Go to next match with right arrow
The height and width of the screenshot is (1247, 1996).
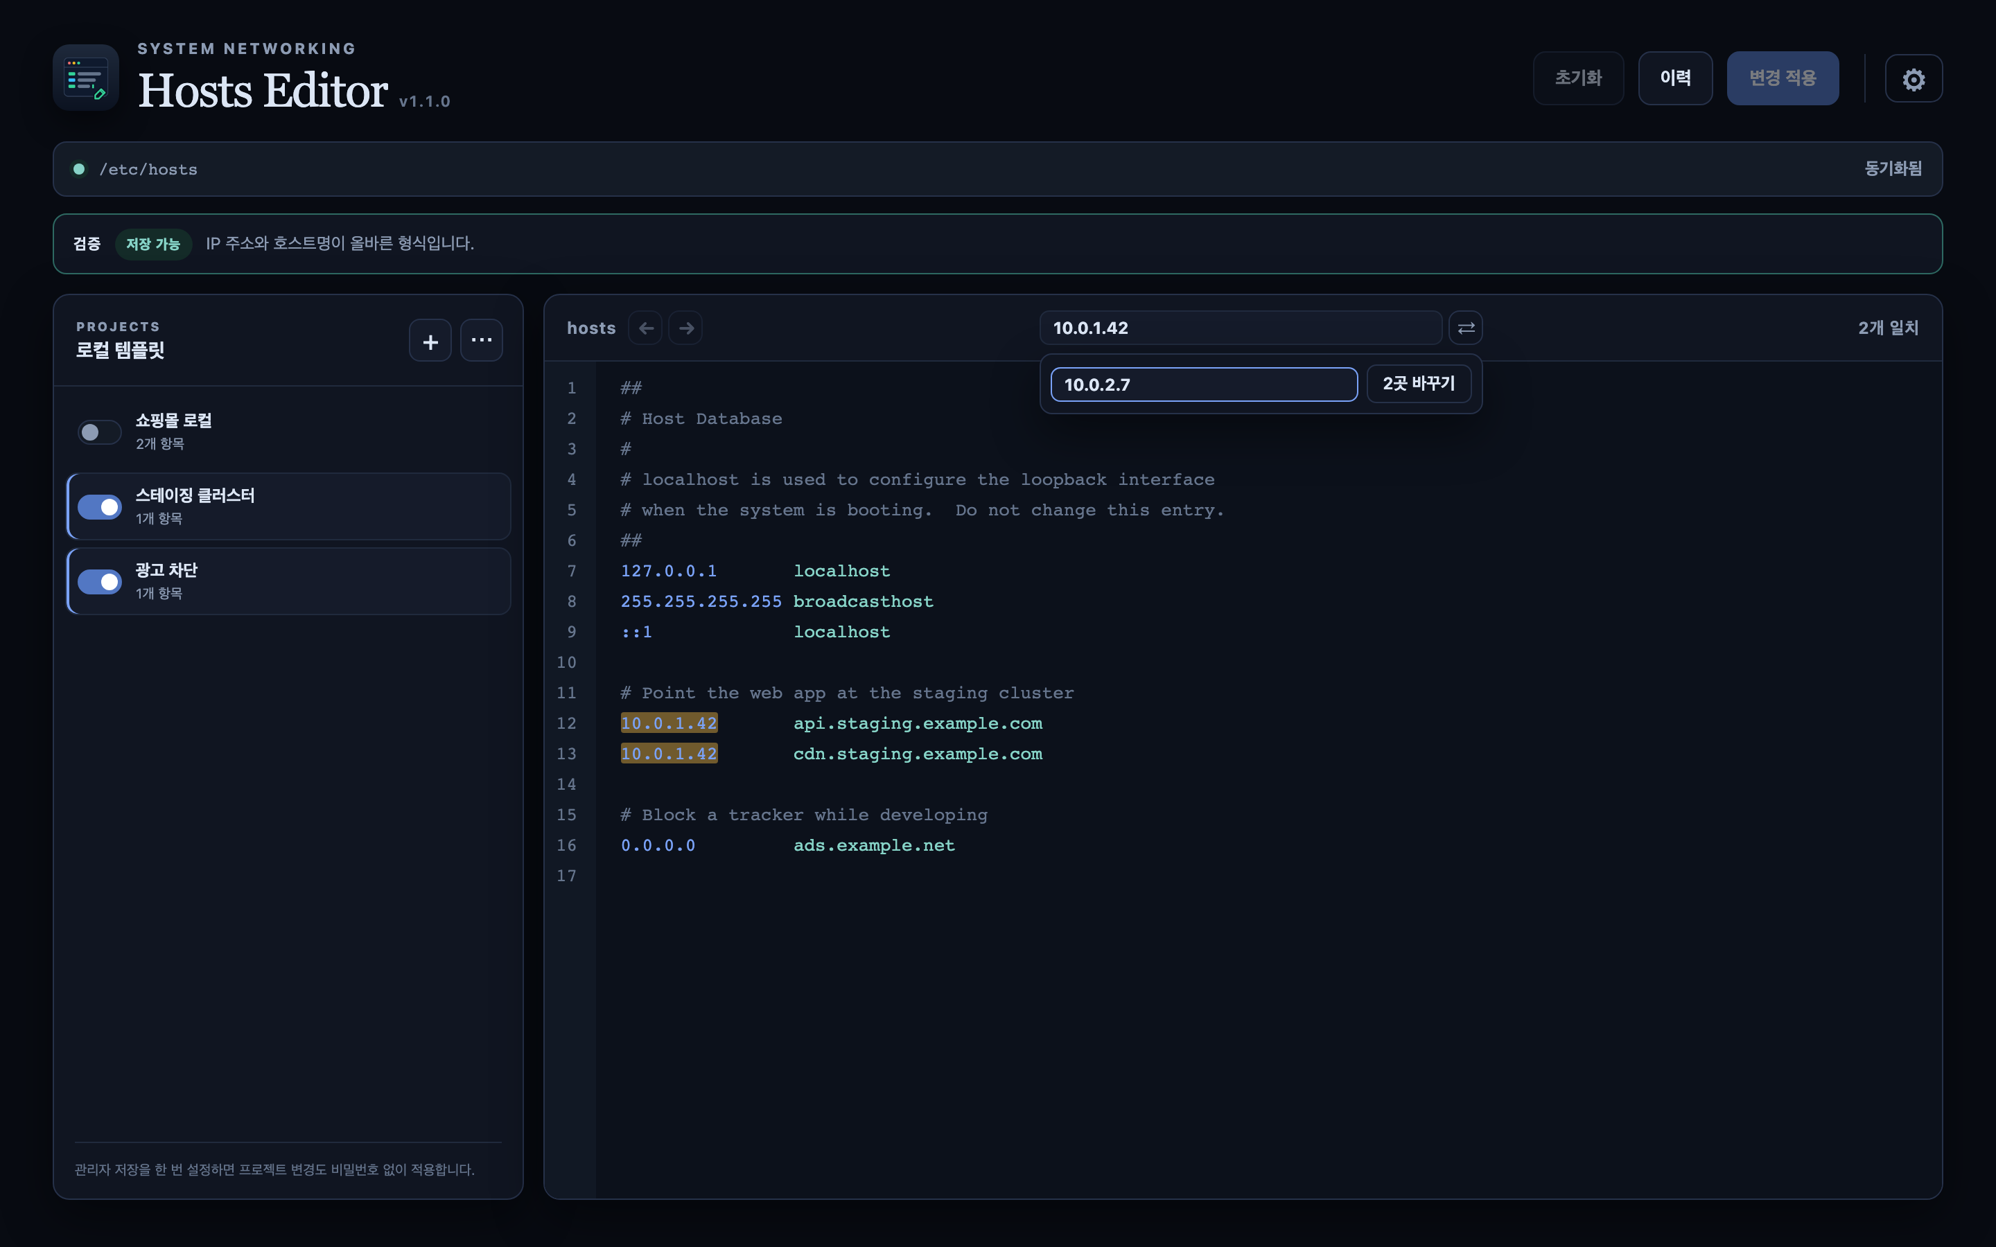click(685, 328)
